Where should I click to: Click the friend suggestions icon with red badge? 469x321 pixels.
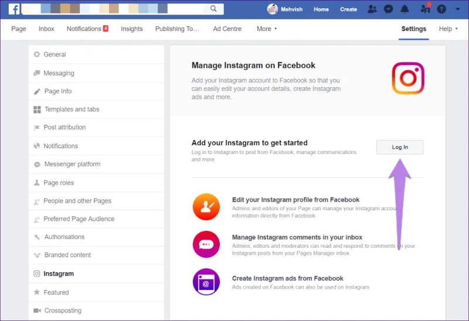425,9
